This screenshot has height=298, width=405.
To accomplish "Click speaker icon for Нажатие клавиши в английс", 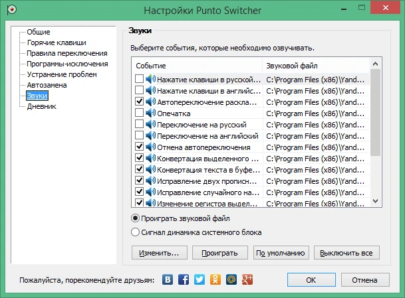I will click(x=150, y=90).
